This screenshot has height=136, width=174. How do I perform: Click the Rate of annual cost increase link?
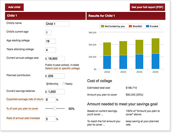point(23,118)
